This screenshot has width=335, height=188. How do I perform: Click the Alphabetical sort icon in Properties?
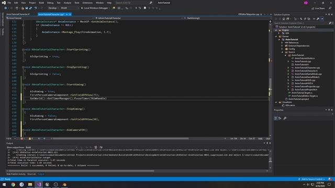tap(280, 118)
